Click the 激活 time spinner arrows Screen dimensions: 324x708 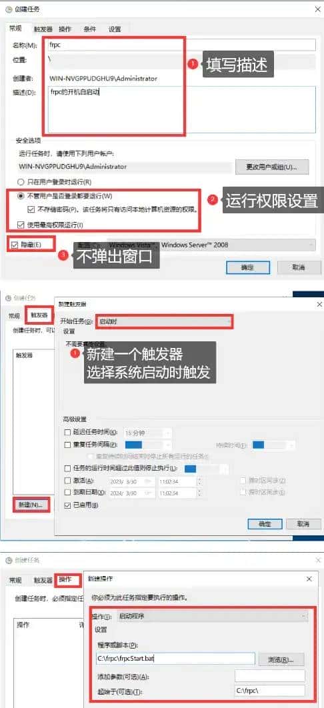point(199,481)
